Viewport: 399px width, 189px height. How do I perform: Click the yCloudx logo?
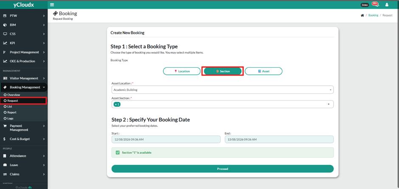[23, 5]
